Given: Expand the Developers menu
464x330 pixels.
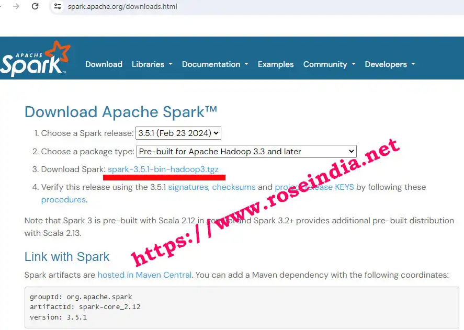Looking at the screenshot, I should pyautogui.click(x=390, y=64).
